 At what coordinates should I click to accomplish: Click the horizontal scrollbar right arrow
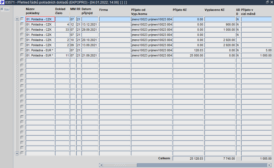(x=269, y=165)
